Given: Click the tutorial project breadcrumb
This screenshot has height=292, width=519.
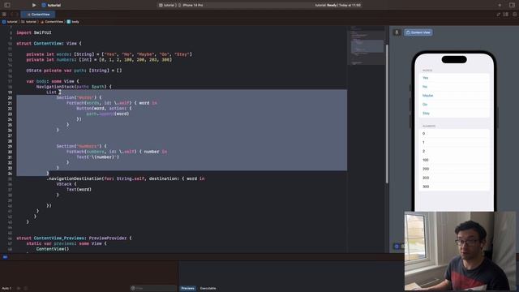Looking at the screenshot, I should click(x=10, y=22).
